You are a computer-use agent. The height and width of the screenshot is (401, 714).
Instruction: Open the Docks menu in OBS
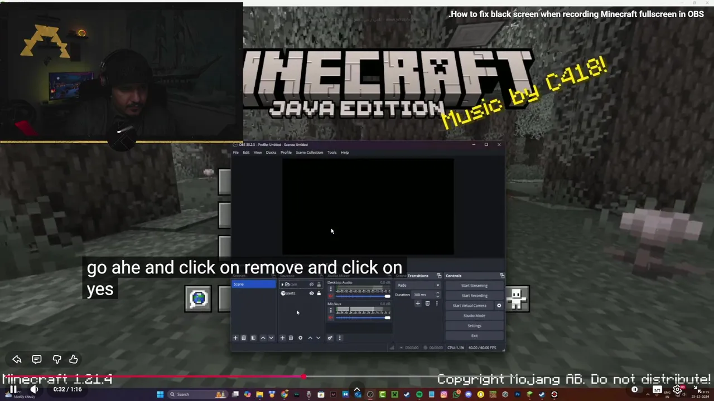click(x=271, y=153)
